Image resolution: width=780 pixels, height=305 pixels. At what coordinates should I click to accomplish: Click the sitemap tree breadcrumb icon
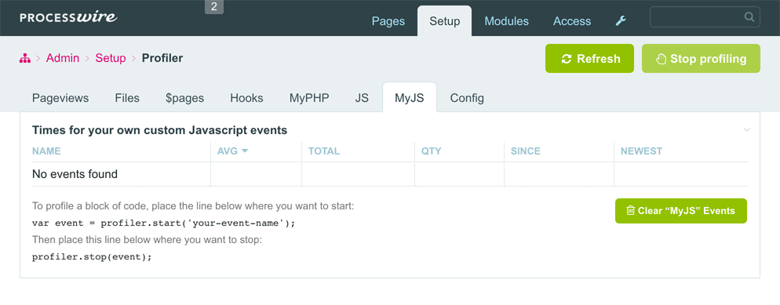coord(25,59)
